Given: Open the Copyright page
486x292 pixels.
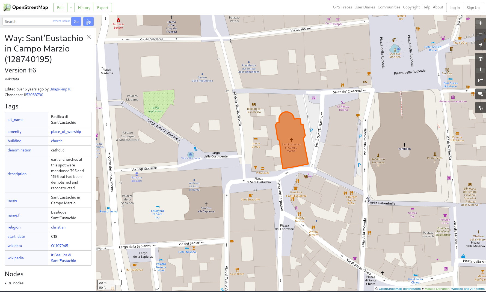Looking at the screenshot, I should pos(411,7).
